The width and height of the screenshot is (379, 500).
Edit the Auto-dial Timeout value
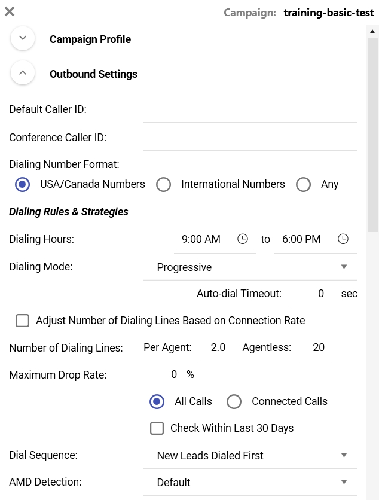tap(311, 294)
